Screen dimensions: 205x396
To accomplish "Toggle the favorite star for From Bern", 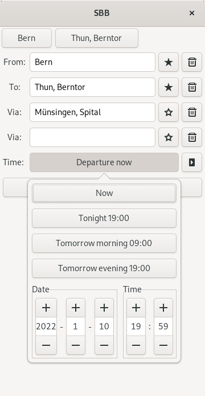I will click(x=169, y=62).
